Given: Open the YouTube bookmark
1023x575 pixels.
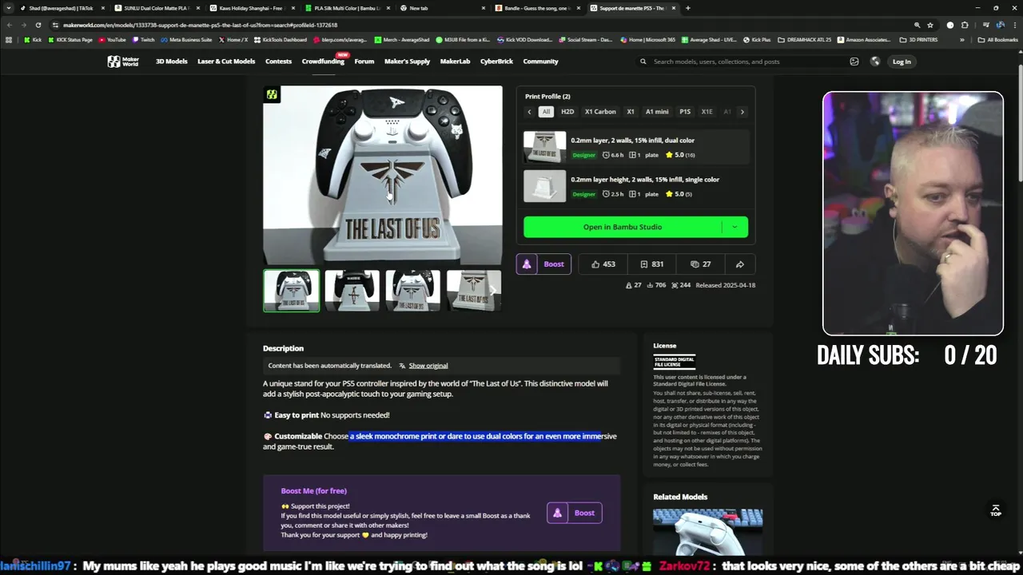Looking at the screenshot, I should click(x=112, y=39).
